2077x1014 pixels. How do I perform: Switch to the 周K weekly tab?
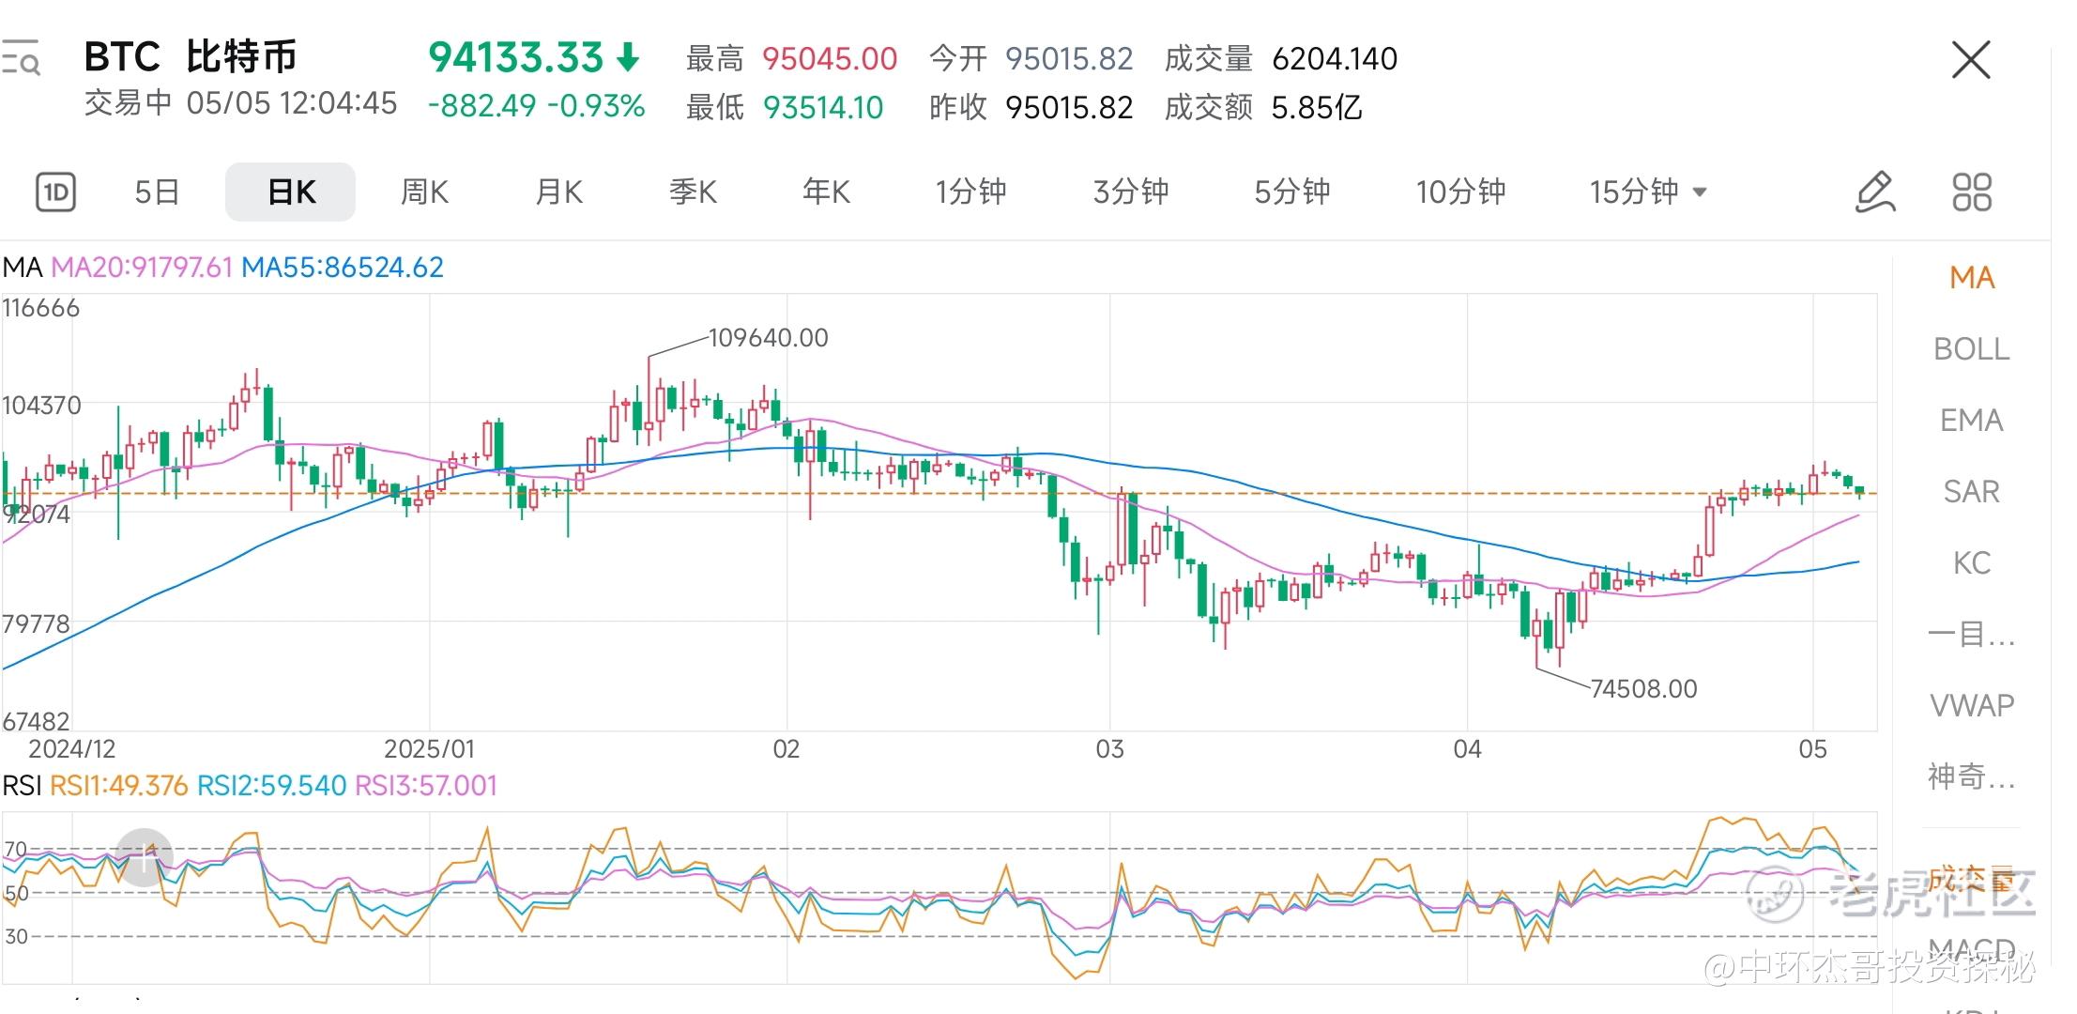tap(424, 192)
